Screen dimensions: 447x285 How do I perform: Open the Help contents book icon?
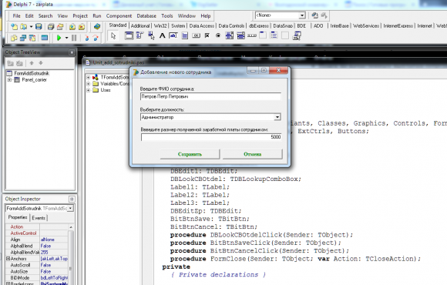[97, 27]
